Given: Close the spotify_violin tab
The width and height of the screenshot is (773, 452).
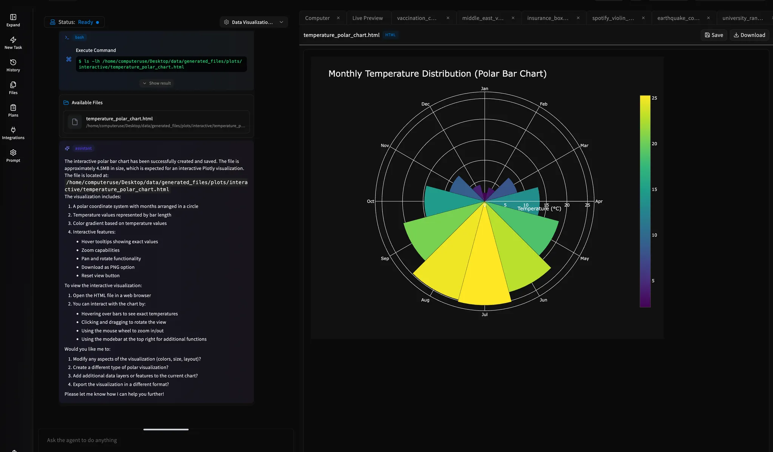Looking at the screenshot, I should click(643, 18).
